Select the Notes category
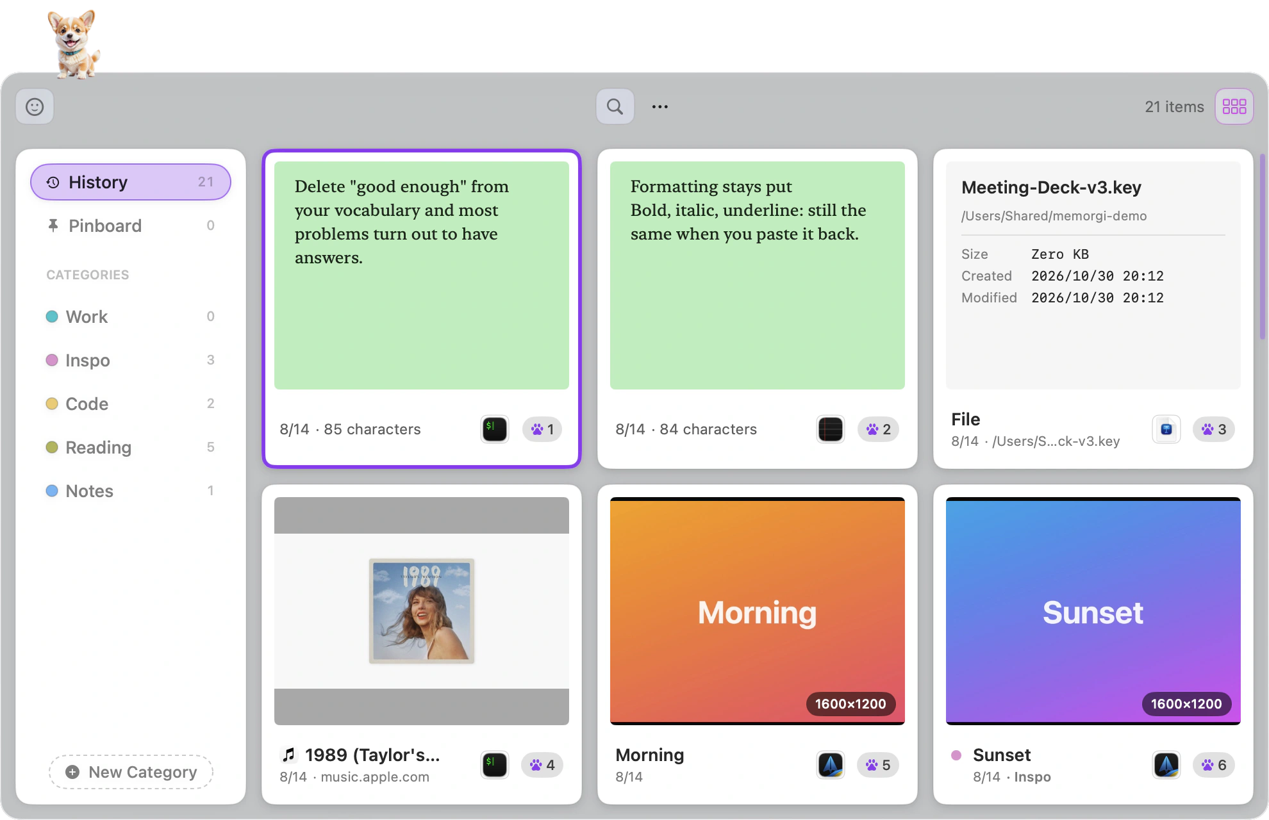The width and height of the screenshot is (1269, 820). point(131,491)
